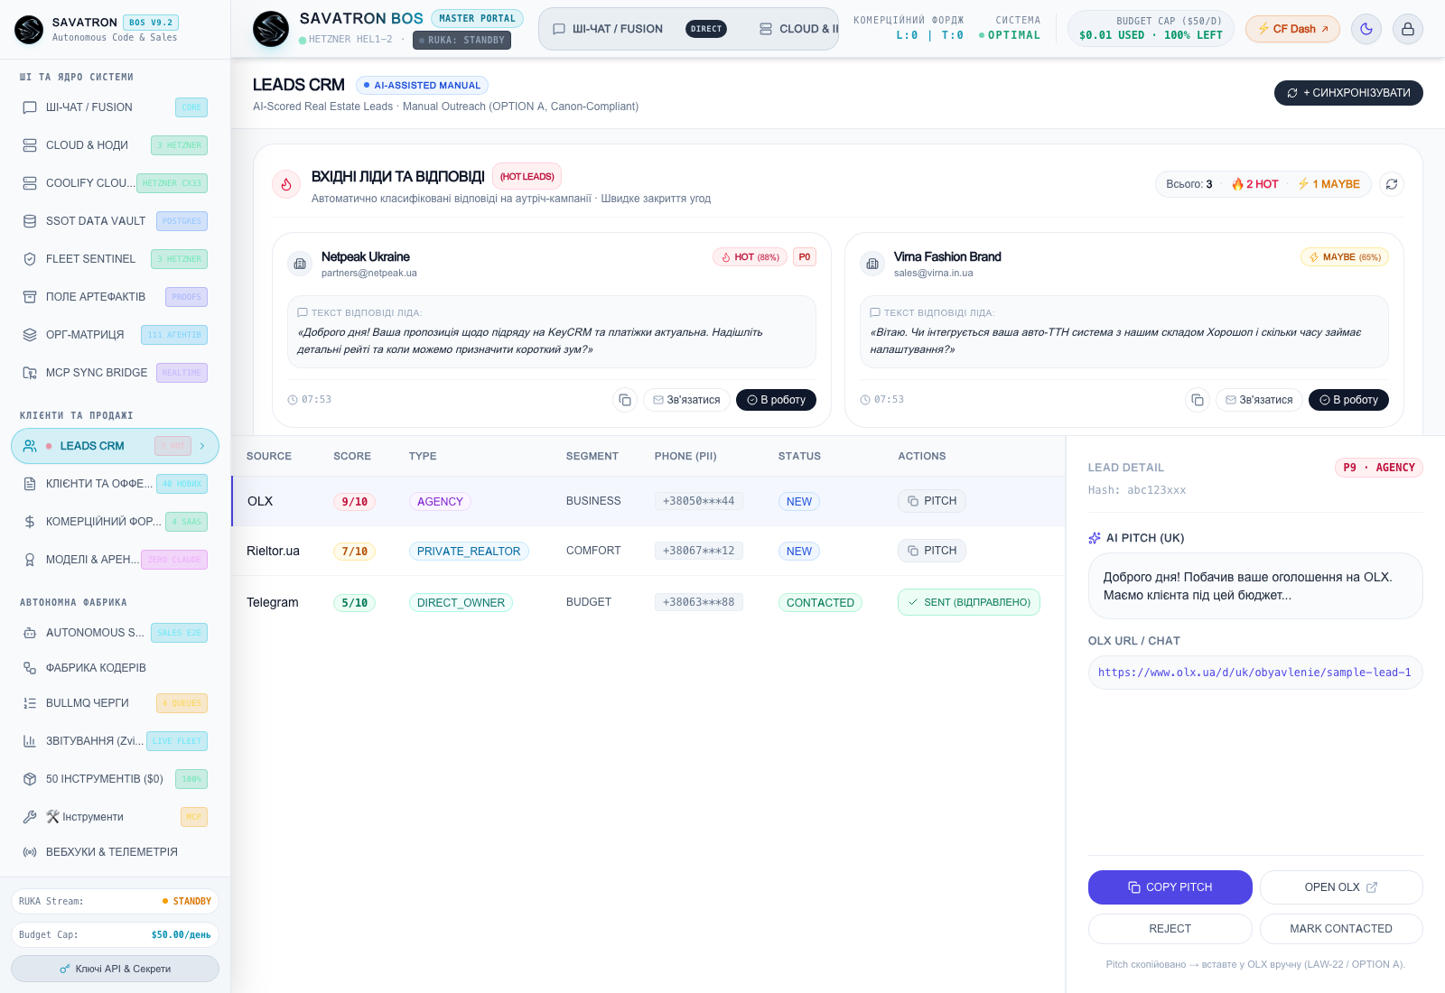1445x993 pixels.
Task: Open SSOT DATA VAULT section
Action: 115,221
